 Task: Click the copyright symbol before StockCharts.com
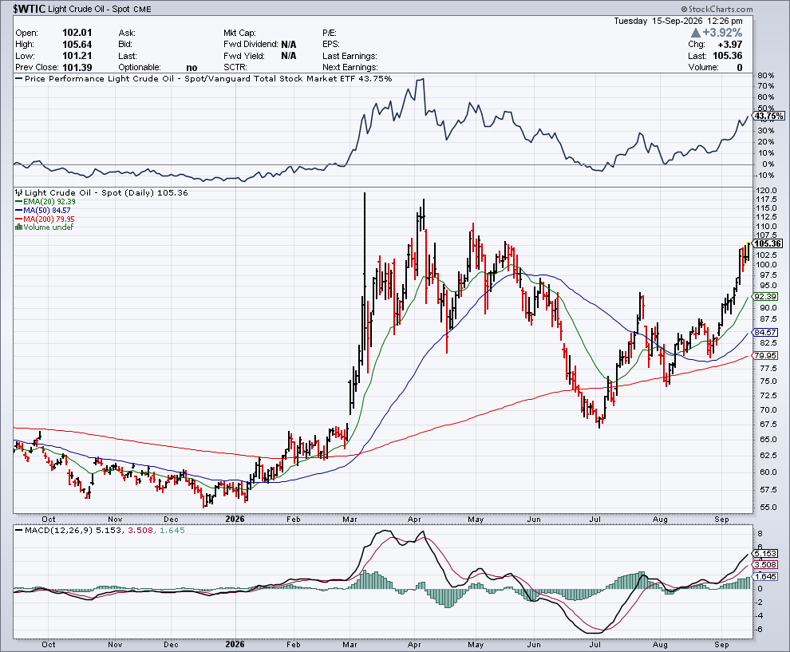684,9
